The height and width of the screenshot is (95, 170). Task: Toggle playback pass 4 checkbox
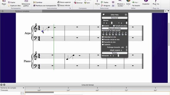[113, 34]
